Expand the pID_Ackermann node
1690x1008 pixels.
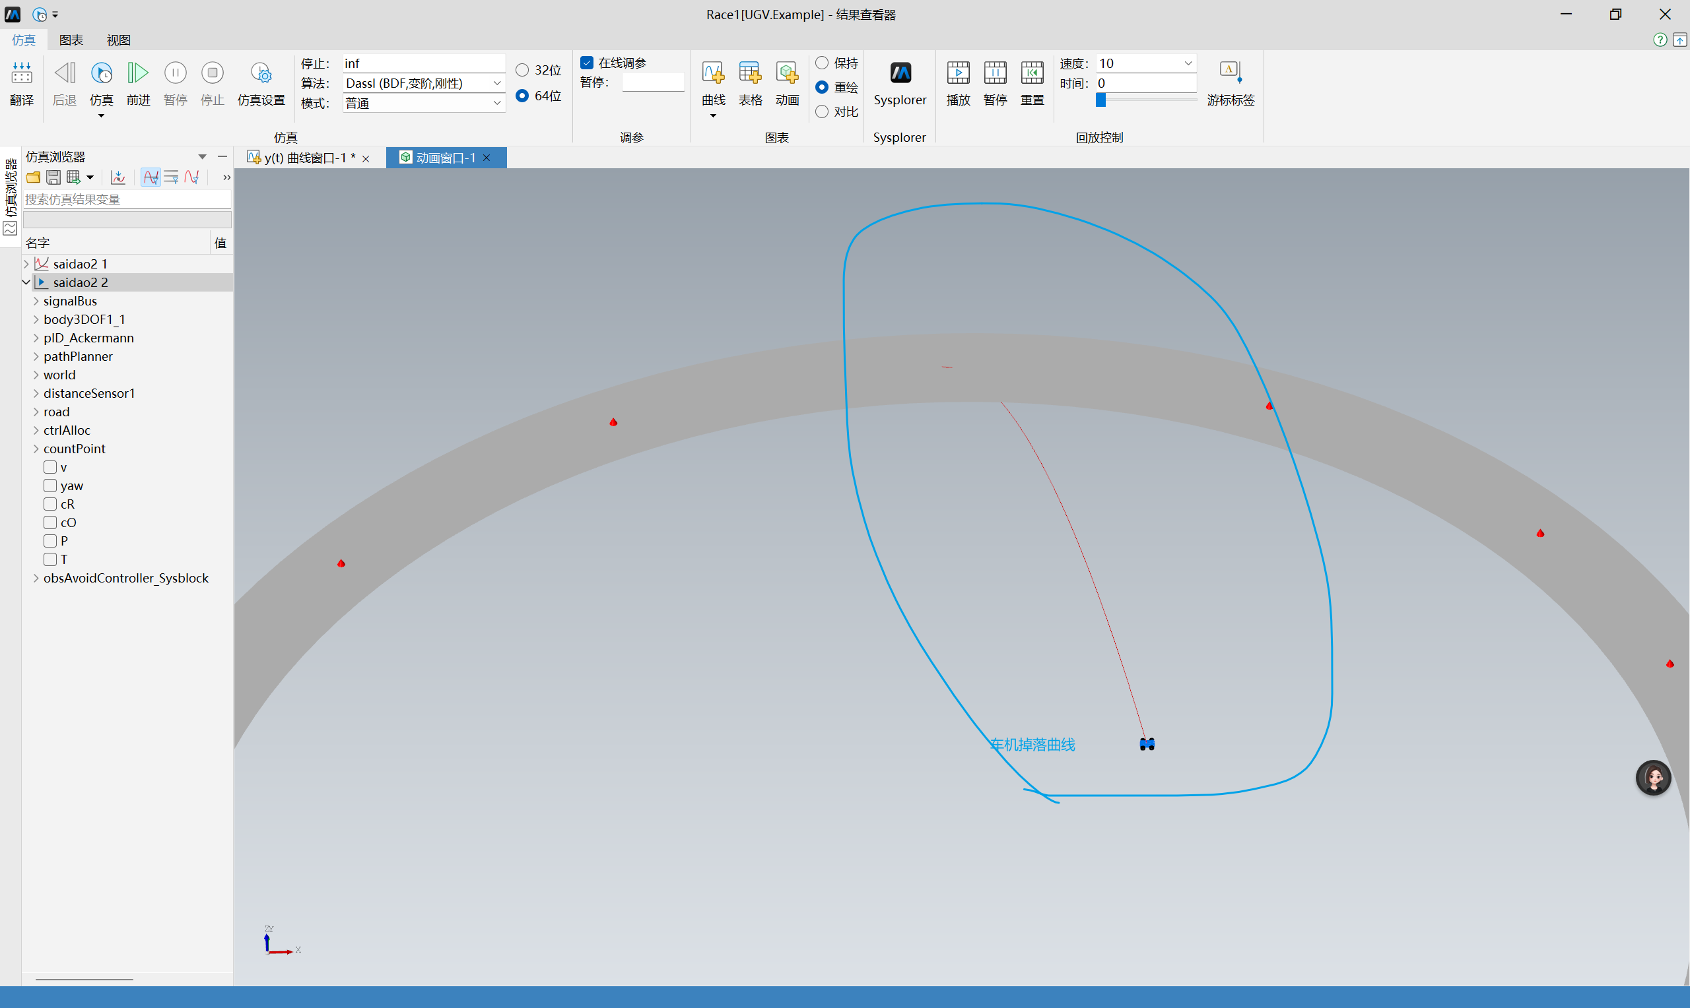coord(36,338)
